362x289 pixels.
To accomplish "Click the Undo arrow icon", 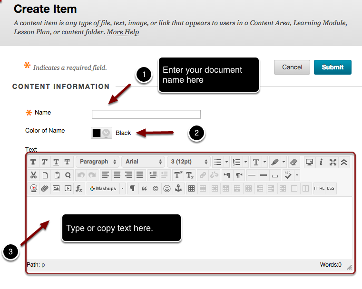I will click(81, 175).
